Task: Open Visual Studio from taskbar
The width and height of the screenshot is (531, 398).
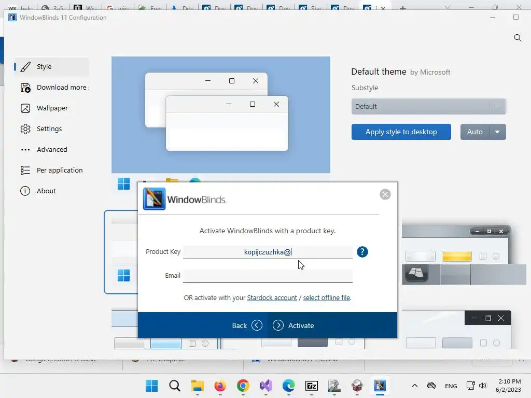Action: pos(266,386)
